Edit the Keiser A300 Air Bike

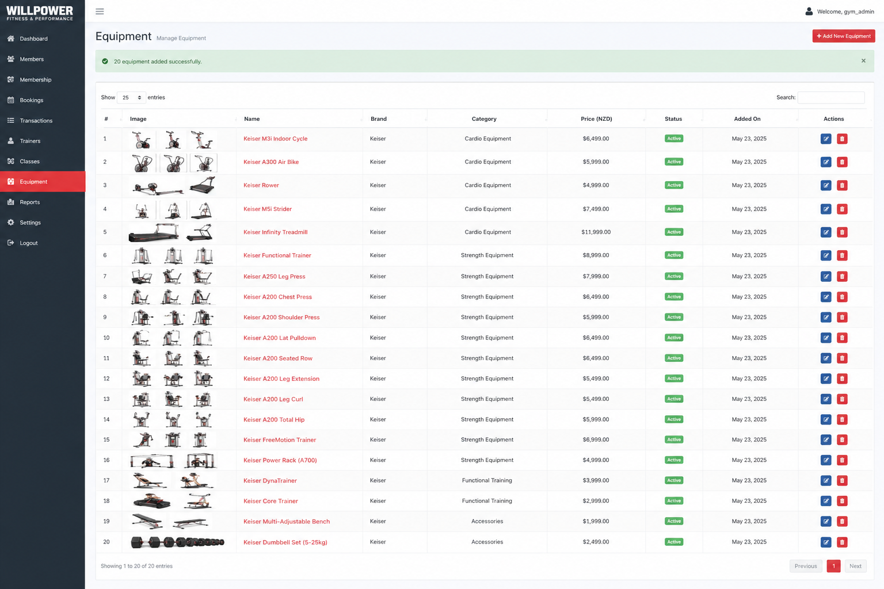tap(826, 162)
